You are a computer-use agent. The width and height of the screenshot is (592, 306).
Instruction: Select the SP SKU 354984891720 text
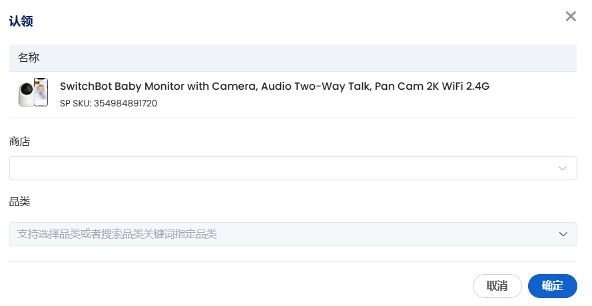pos(109,104)
